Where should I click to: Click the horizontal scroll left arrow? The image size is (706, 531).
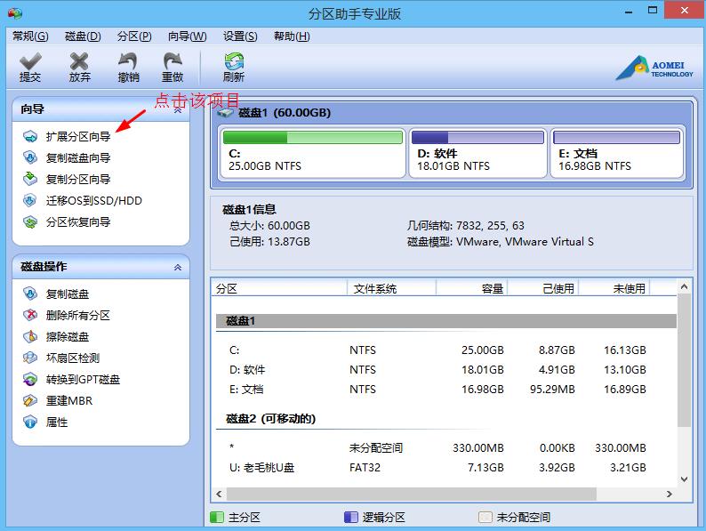click(x=219, y=494)
